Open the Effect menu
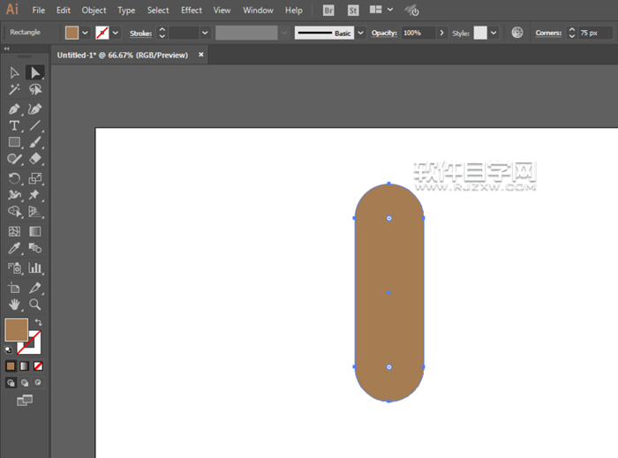618x458 pixels. coord(191,11)
